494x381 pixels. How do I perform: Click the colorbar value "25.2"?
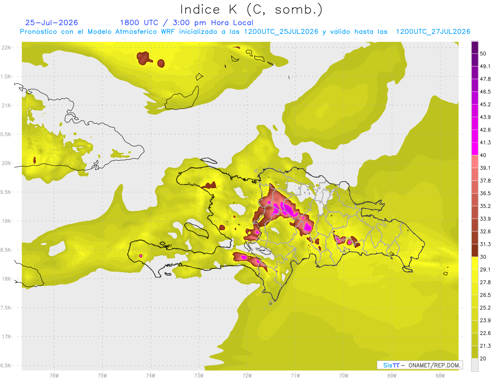(x=486, y=307)
